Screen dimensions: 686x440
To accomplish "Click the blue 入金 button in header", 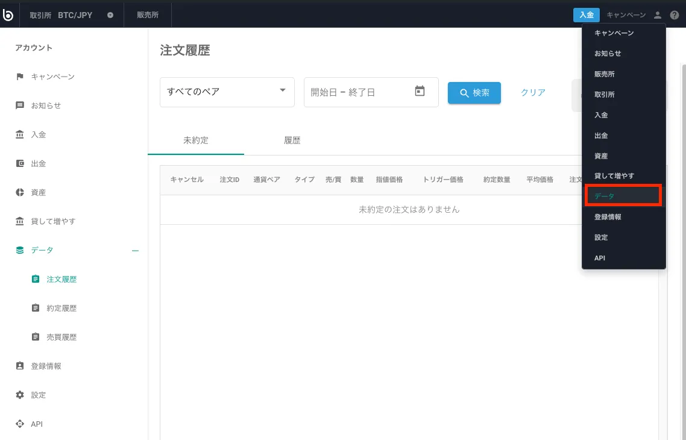I will tap(586, 15).
